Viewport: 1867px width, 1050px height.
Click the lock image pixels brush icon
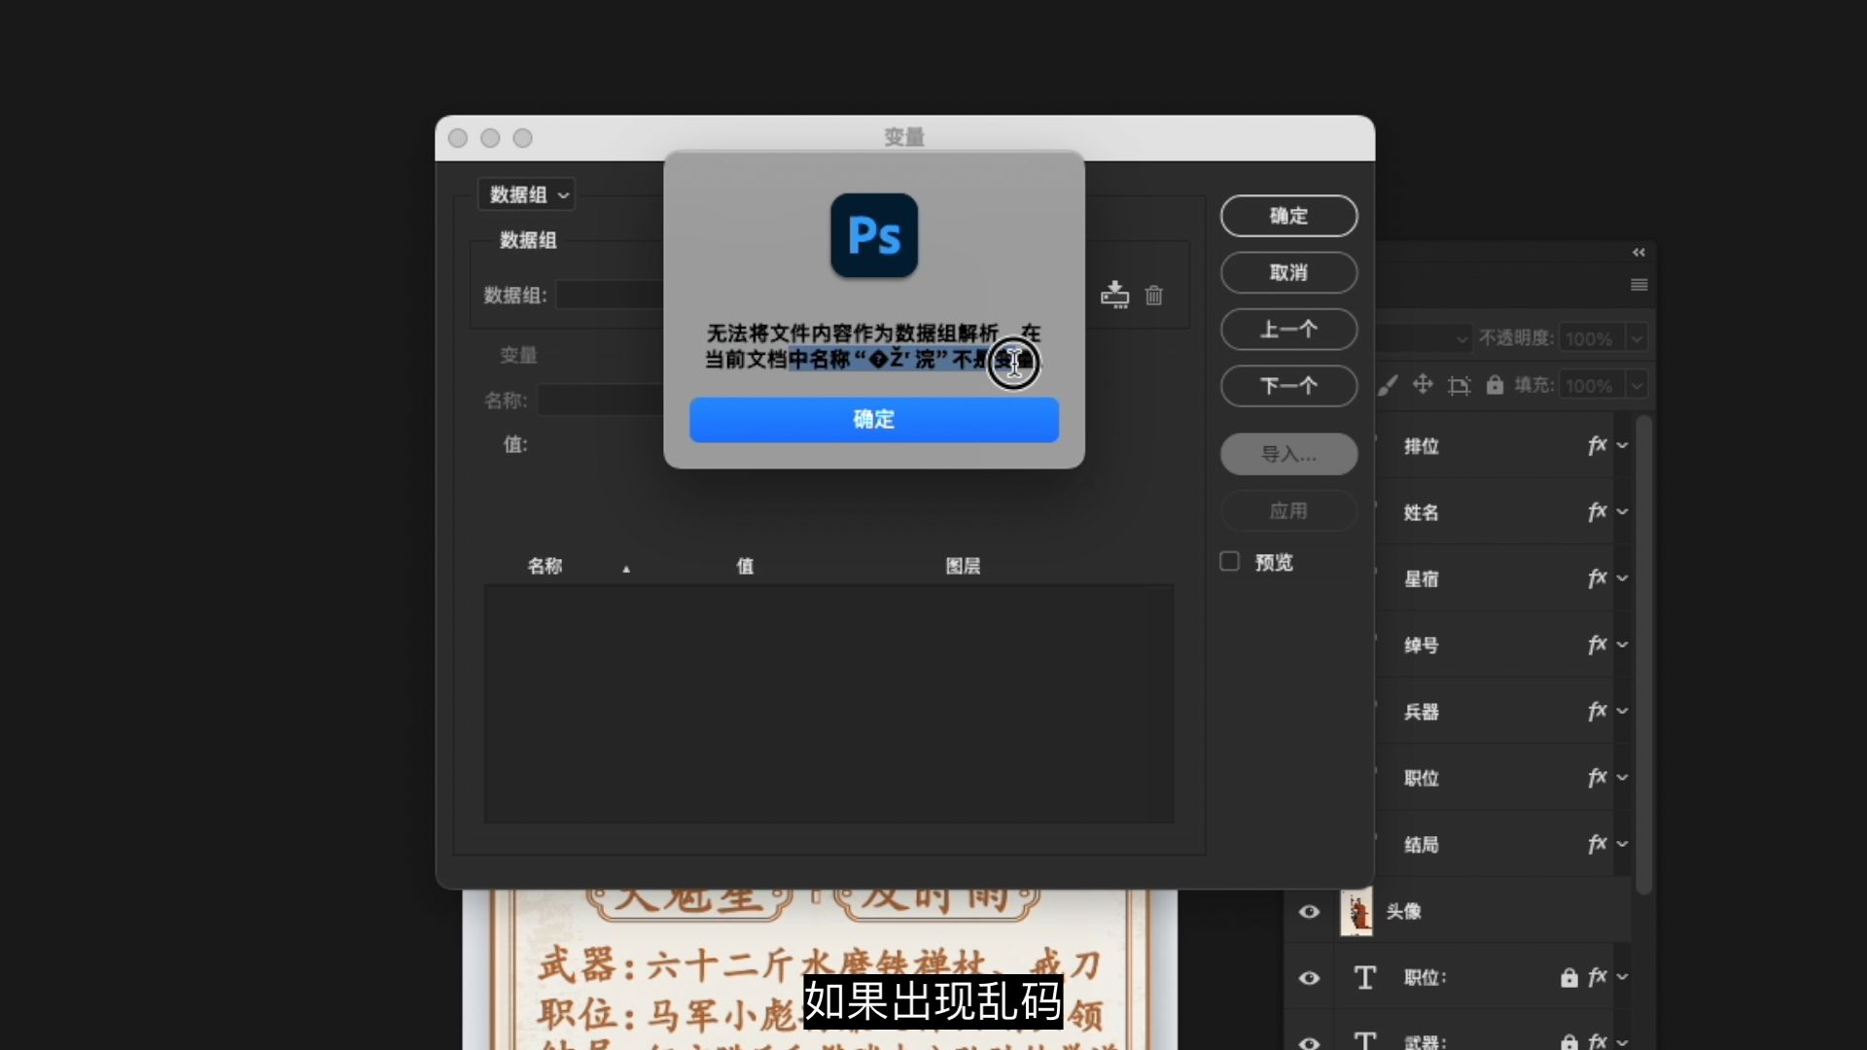(x=1388, y=385)
